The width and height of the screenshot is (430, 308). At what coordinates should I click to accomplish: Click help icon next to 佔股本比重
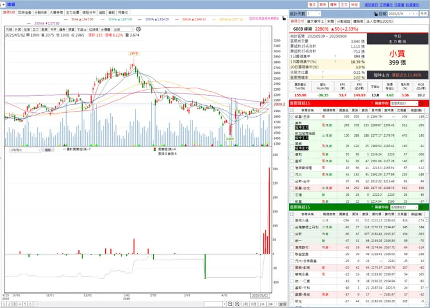[322, 73]
